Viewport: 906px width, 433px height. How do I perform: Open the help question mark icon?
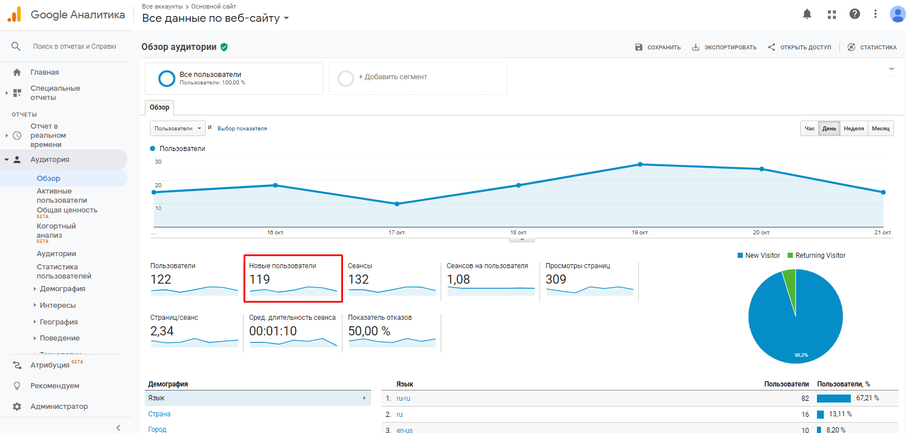(855, 14)
